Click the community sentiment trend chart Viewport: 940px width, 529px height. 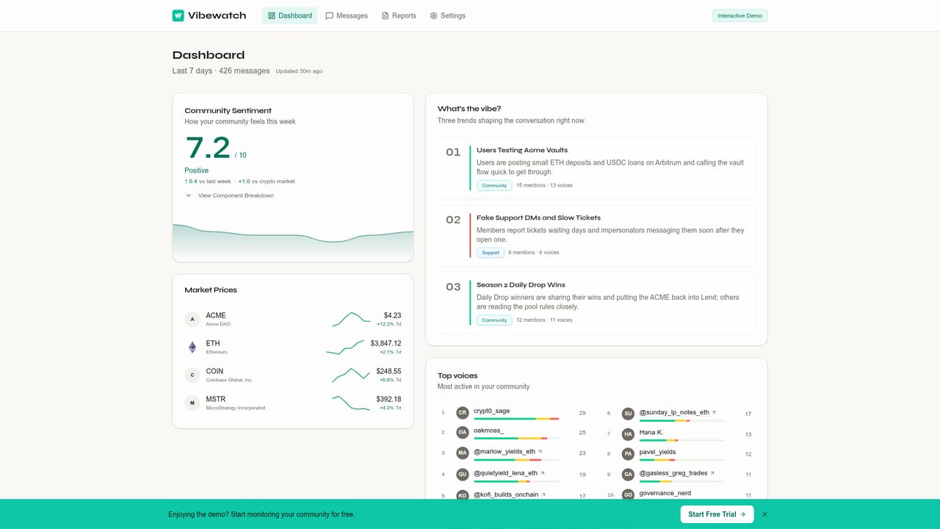293,242
